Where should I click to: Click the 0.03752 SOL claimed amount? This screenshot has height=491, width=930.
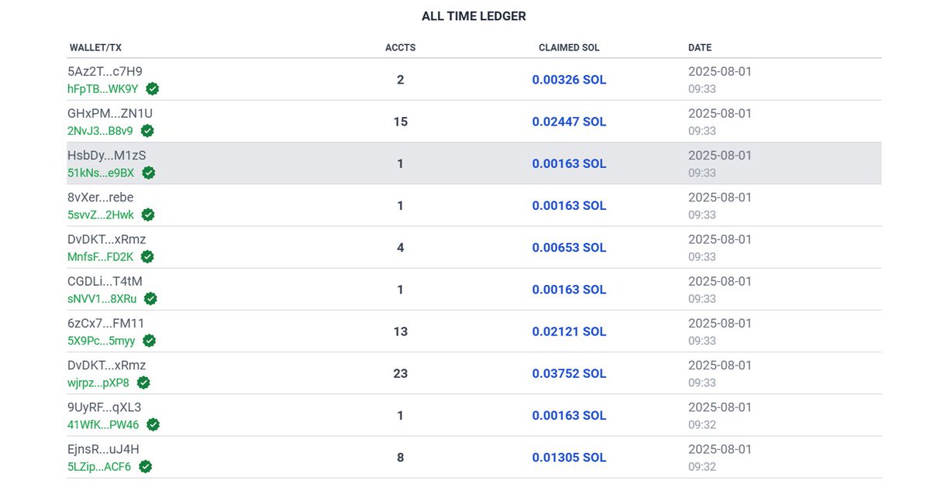pos(569,373)
